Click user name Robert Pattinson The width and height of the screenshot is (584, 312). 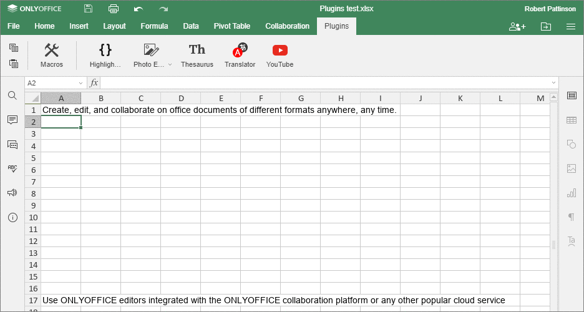[x=550, y=9]
